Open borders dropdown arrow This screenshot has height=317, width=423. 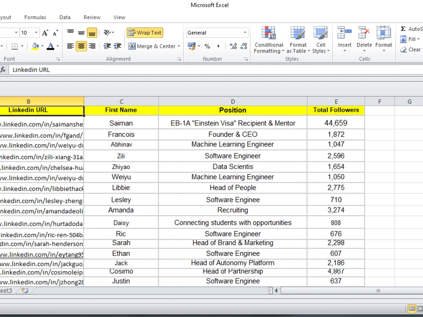[22, 46]
